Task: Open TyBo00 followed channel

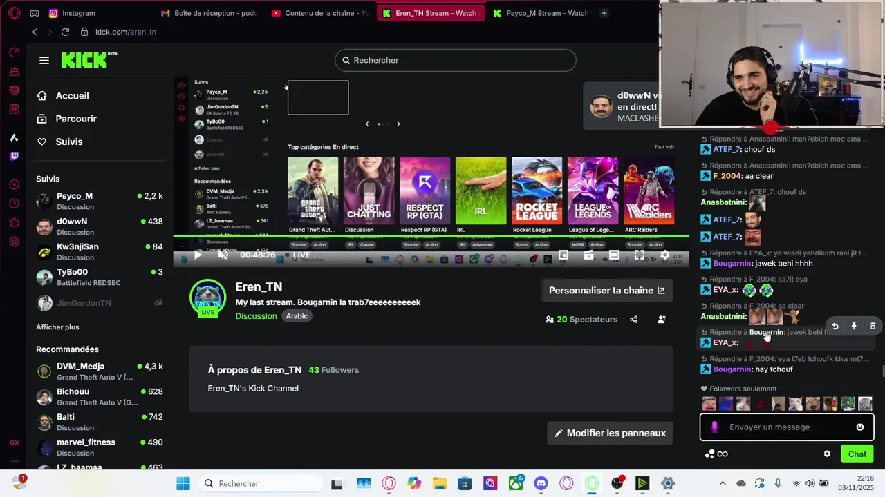Action: (100, 277)
